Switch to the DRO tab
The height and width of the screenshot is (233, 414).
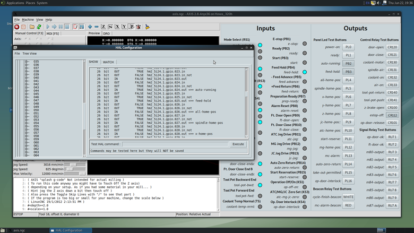pyautogui.click(x=106, y=33)
